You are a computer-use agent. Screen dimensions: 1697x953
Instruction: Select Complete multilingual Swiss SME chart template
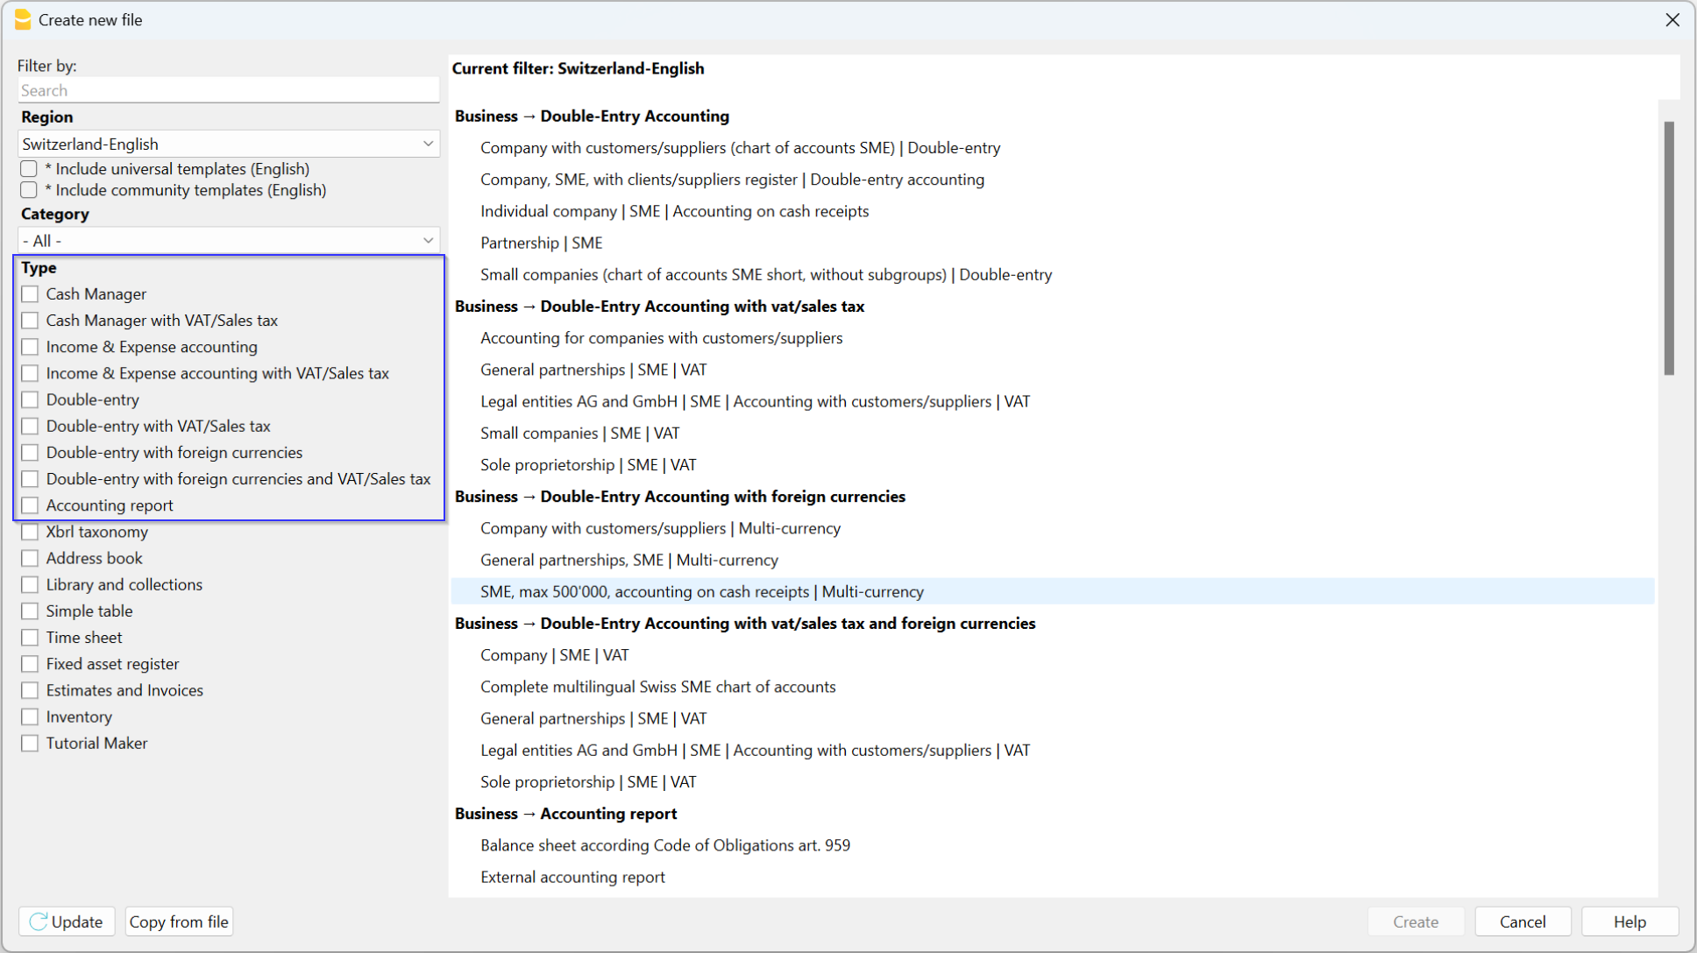[657, 687]
